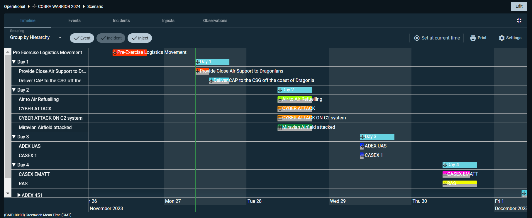Click the scroll up arrow of hierarchy list
Image resolution: width=532 pixels, height=218 pixels.
[x=8, y=52]
